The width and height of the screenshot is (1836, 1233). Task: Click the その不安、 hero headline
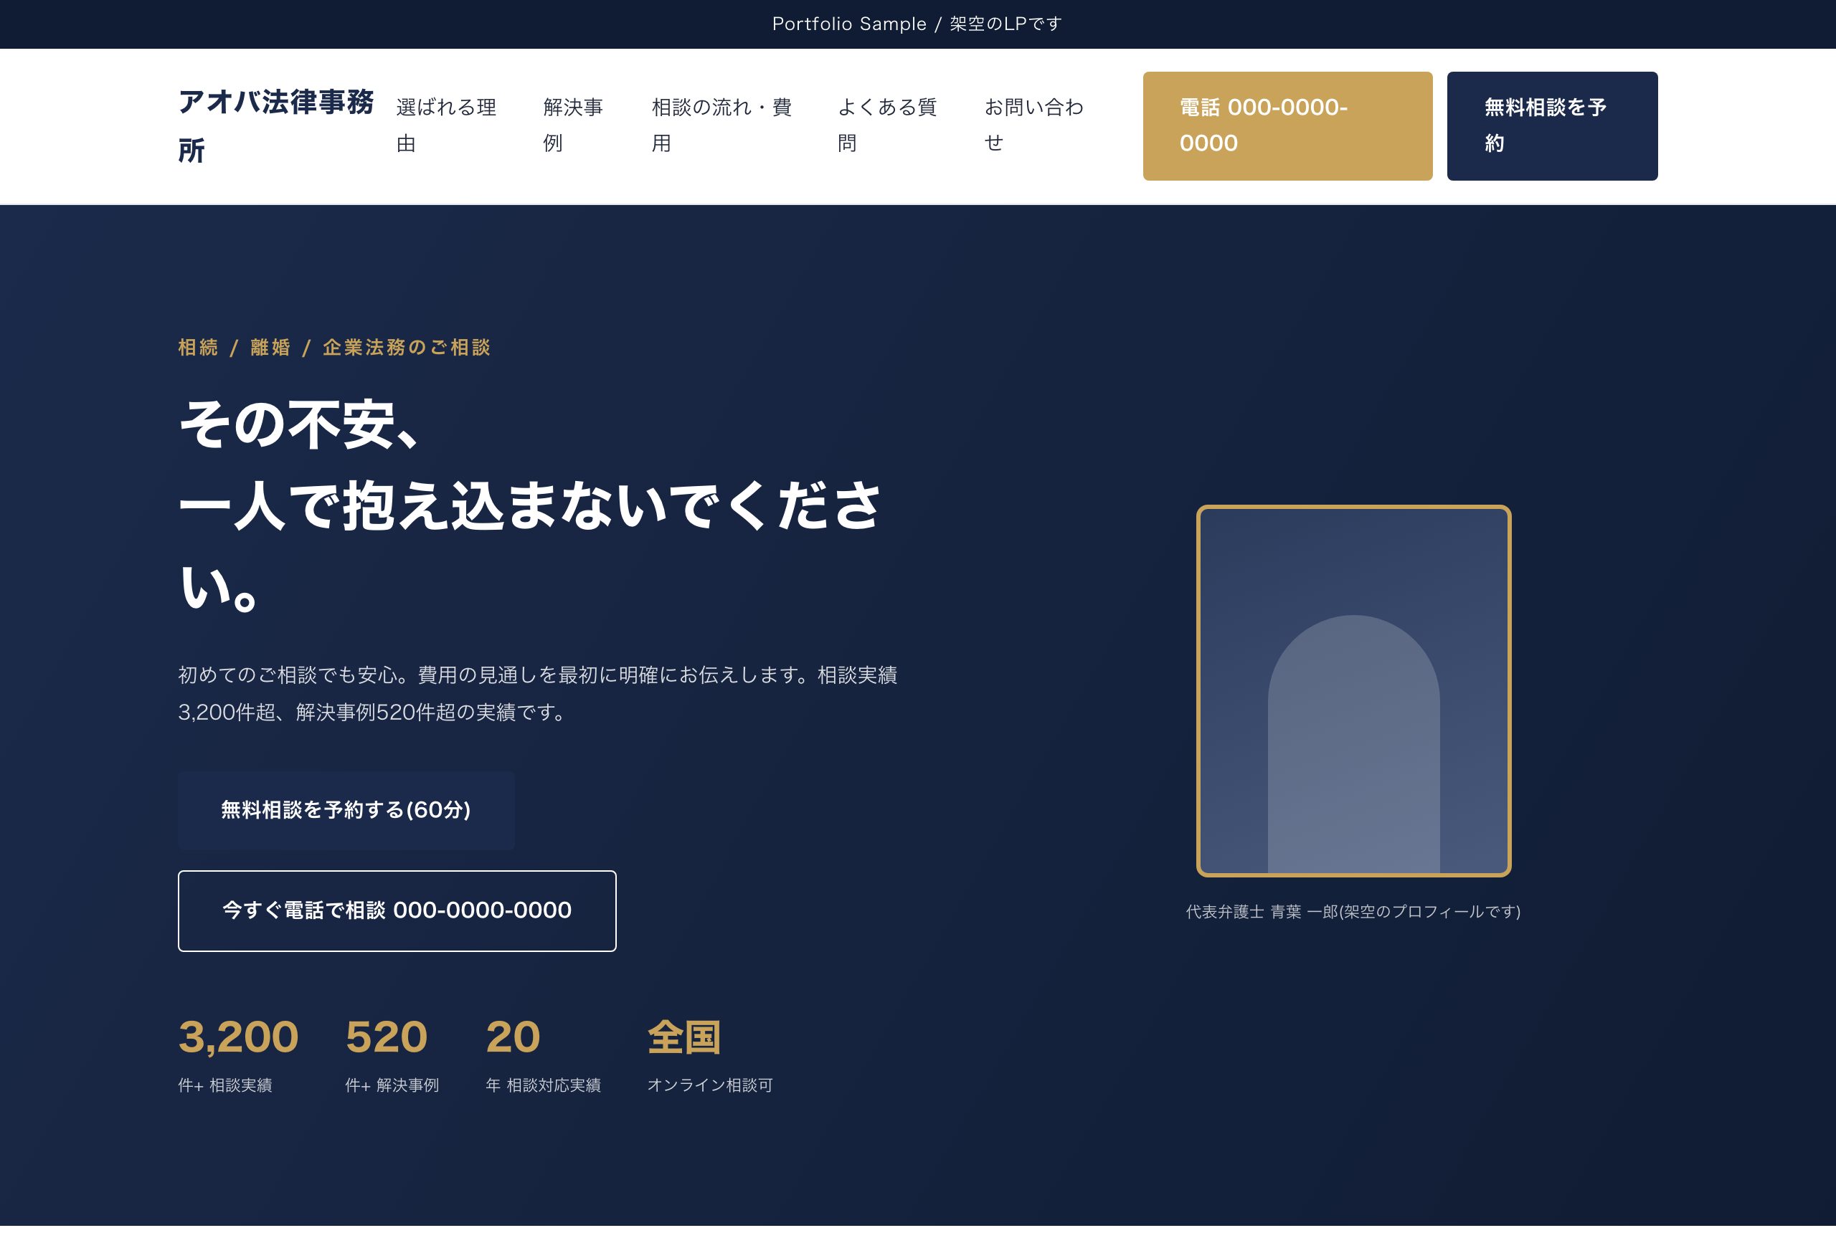click(531, 504)
